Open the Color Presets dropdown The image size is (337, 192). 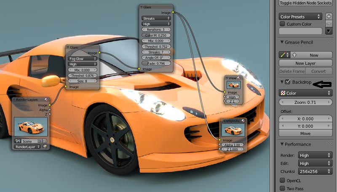click(301, 17)
